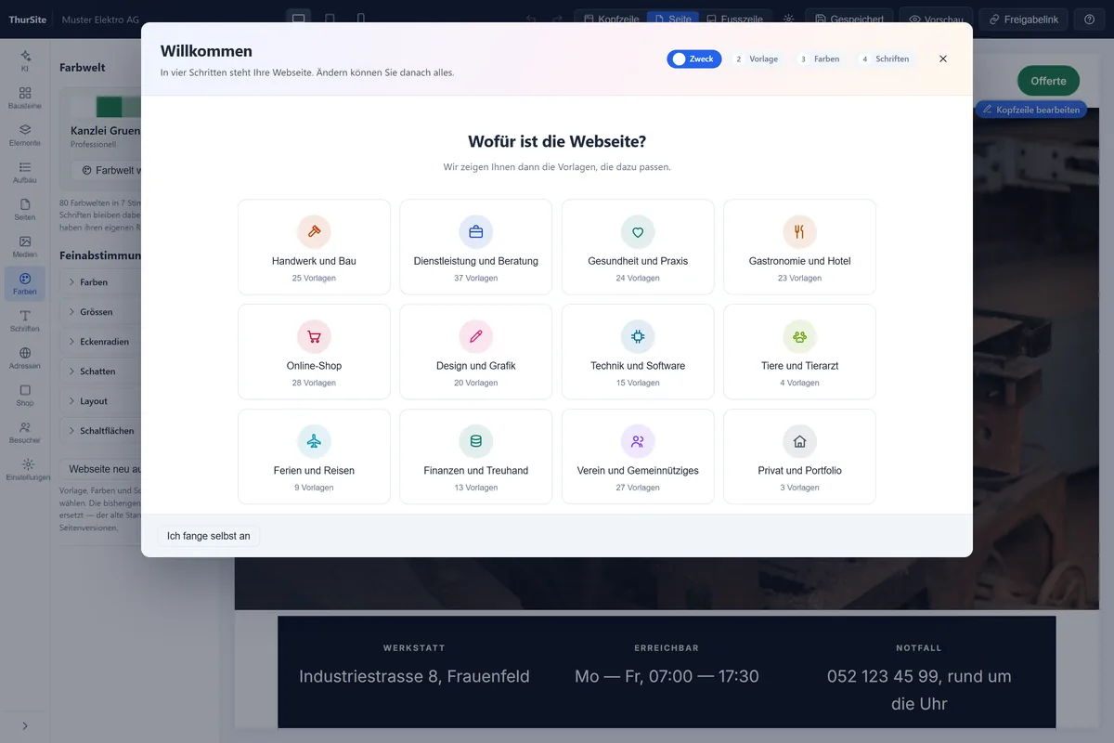Click the Online-Shop cart icon
The height and width of the screenshot is (743, 1114).
click(314, 336)
